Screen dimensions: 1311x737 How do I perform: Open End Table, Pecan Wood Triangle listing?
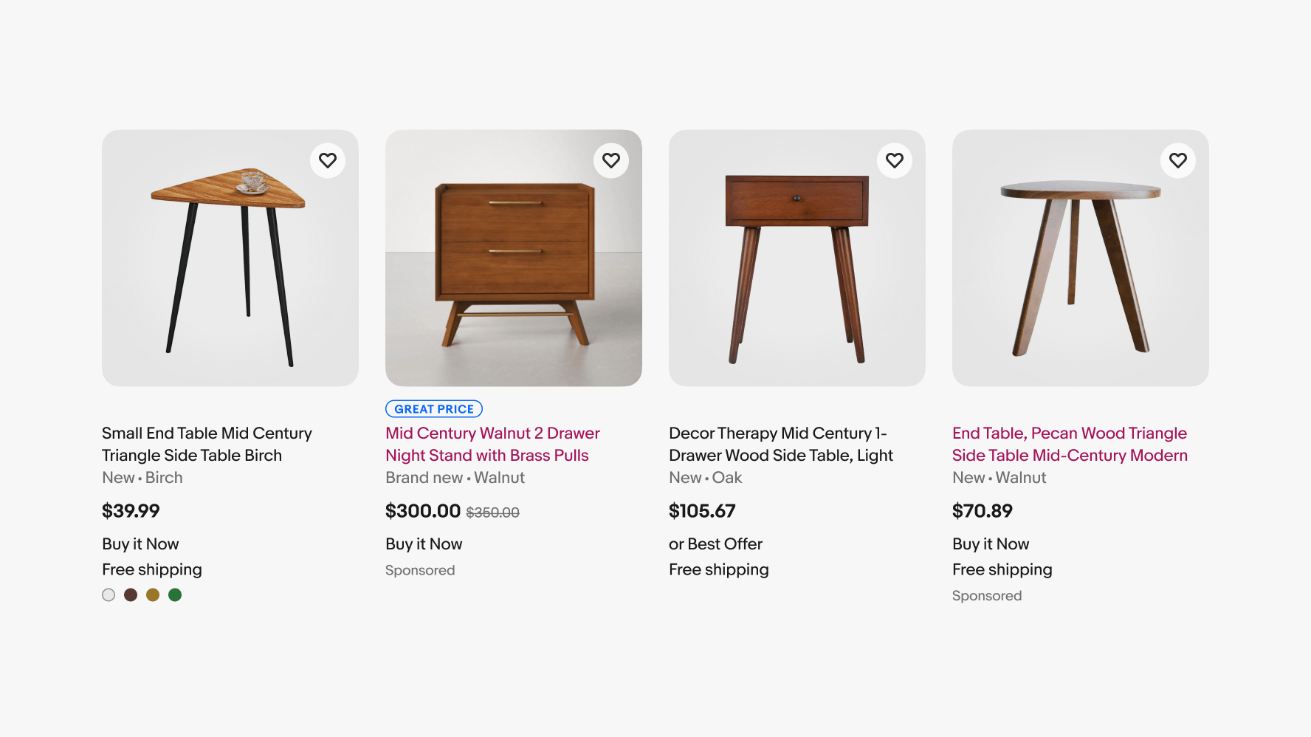click(1070, 444)
